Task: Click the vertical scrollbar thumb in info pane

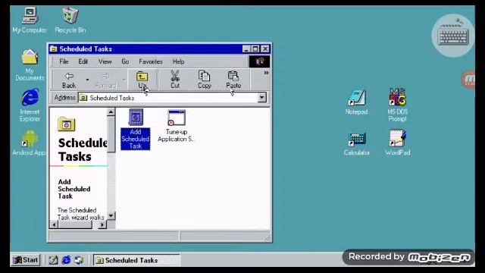Action: pos(111,134)
